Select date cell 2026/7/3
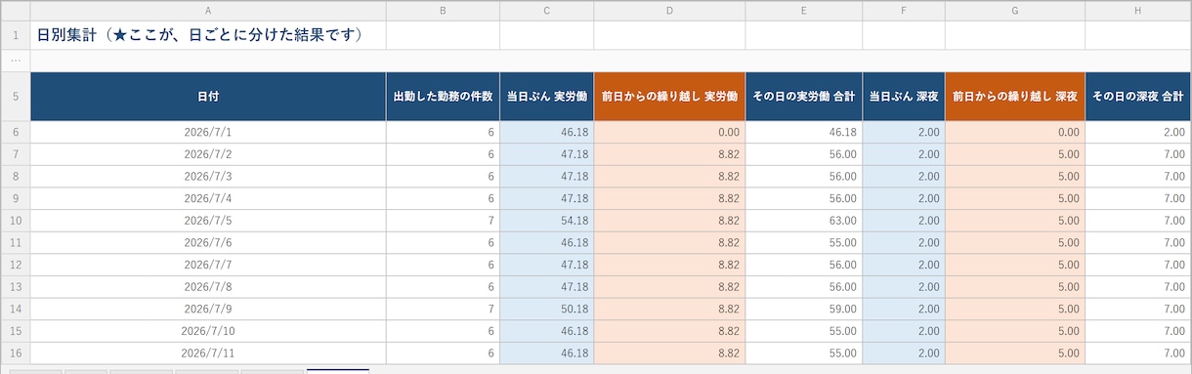Viewport: 1192px width, 374px height. coord(208,177)
